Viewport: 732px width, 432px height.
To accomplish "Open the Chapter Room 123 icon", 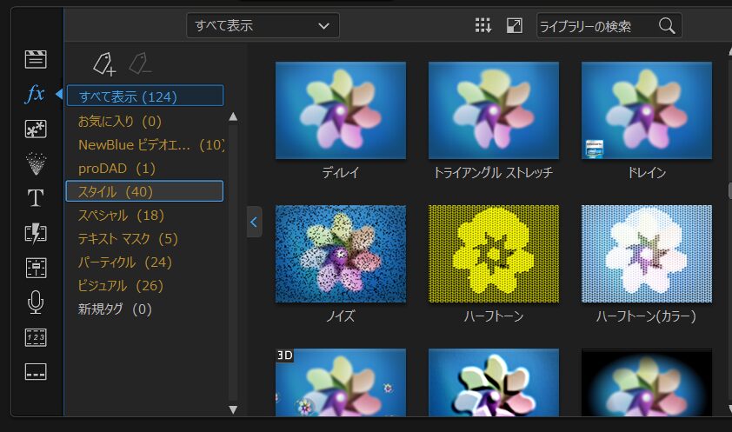I will coord(36,337).
